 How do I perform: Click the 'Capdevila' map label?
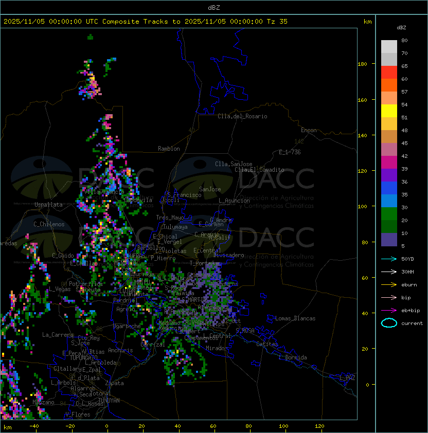[138, 200]
